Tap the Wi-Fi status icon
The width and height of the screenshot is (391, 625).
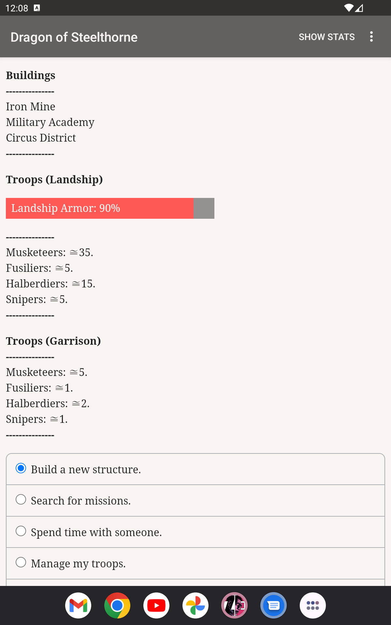(349, 8)
